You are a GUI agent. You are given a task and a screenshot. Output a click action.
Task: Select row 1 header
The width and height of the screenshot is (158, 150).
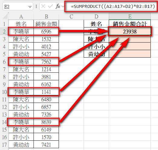4,24
